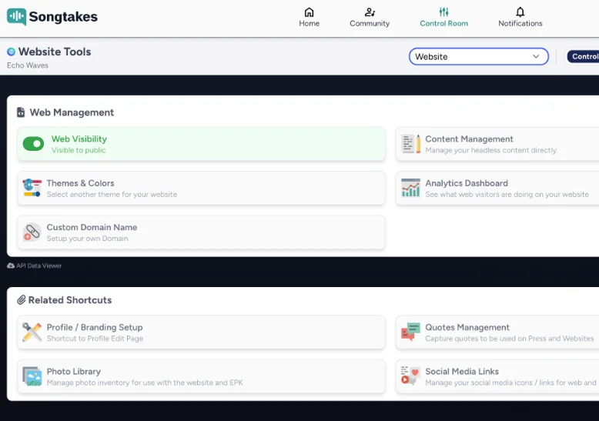Click the Content Management pencil icon
599x421 pixels.
(411, 144)
